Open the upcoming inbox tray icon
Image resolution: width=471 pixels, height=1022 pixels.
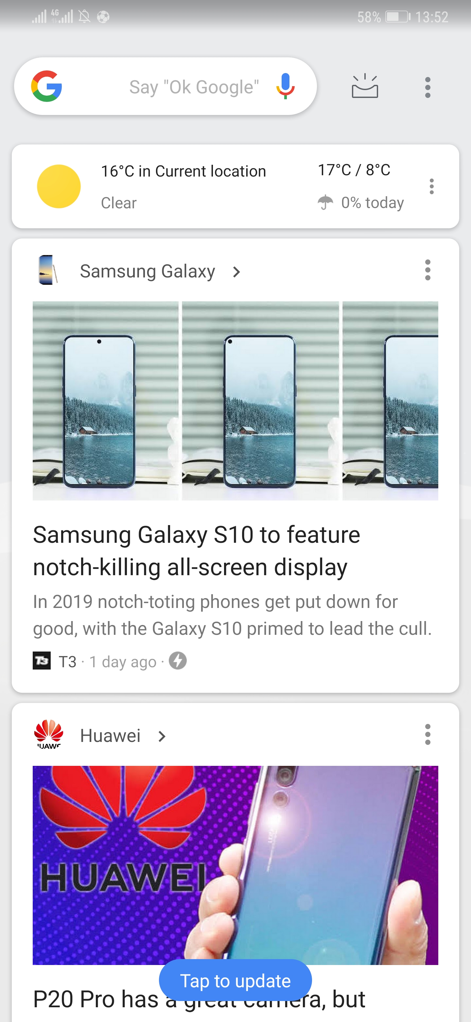point(365,86)
